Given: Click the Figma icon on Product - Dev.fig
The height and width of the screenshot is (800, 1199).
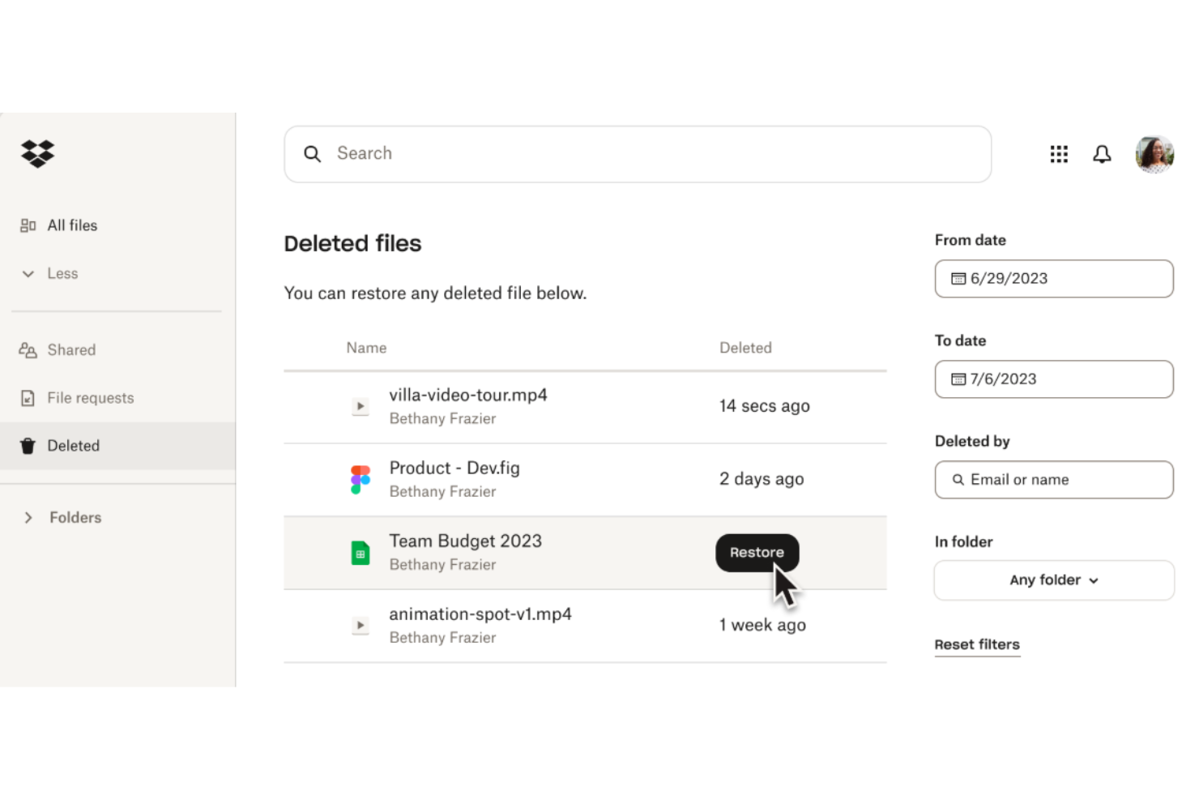Looking at the screenshot, I should [x=360, y=479].
